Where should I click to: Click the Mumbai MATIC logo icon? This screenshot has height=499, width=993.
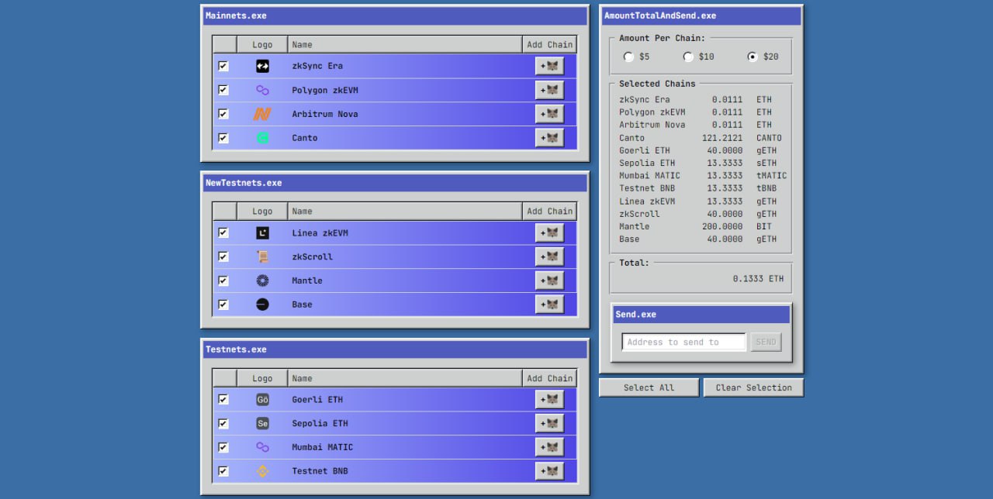262,447
